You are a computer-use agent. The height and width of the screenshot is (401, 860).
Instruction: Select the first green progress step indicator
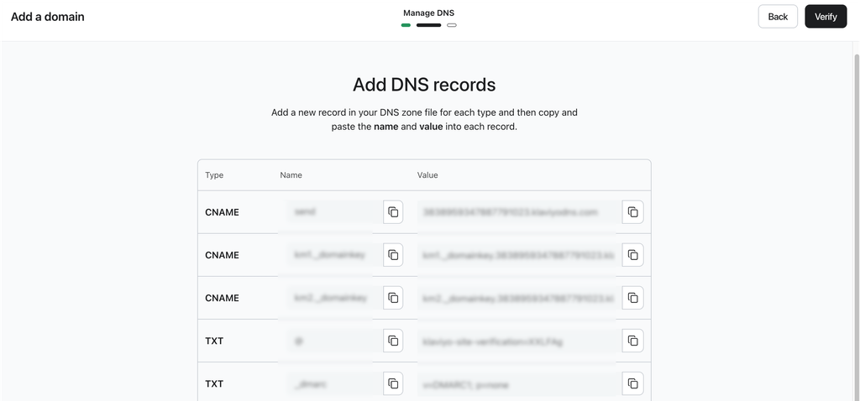(x=406, y=25)
